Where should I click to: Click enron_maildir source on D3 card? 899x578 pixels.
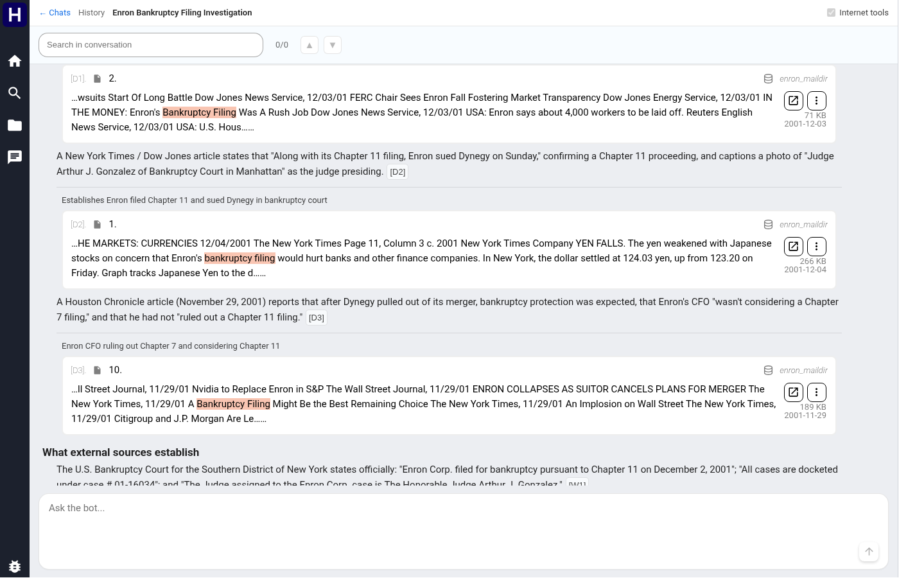[x=803, y=371]
